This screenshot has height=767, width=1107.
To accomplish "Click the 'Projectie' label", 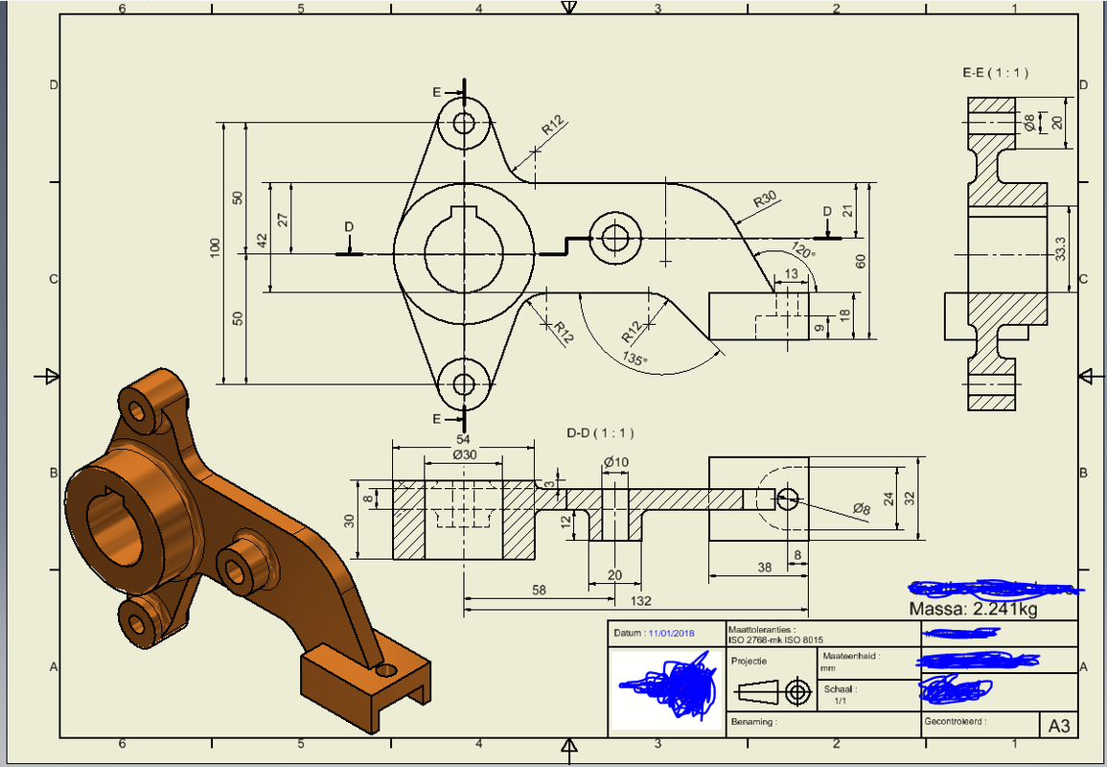I will point(750,662).
